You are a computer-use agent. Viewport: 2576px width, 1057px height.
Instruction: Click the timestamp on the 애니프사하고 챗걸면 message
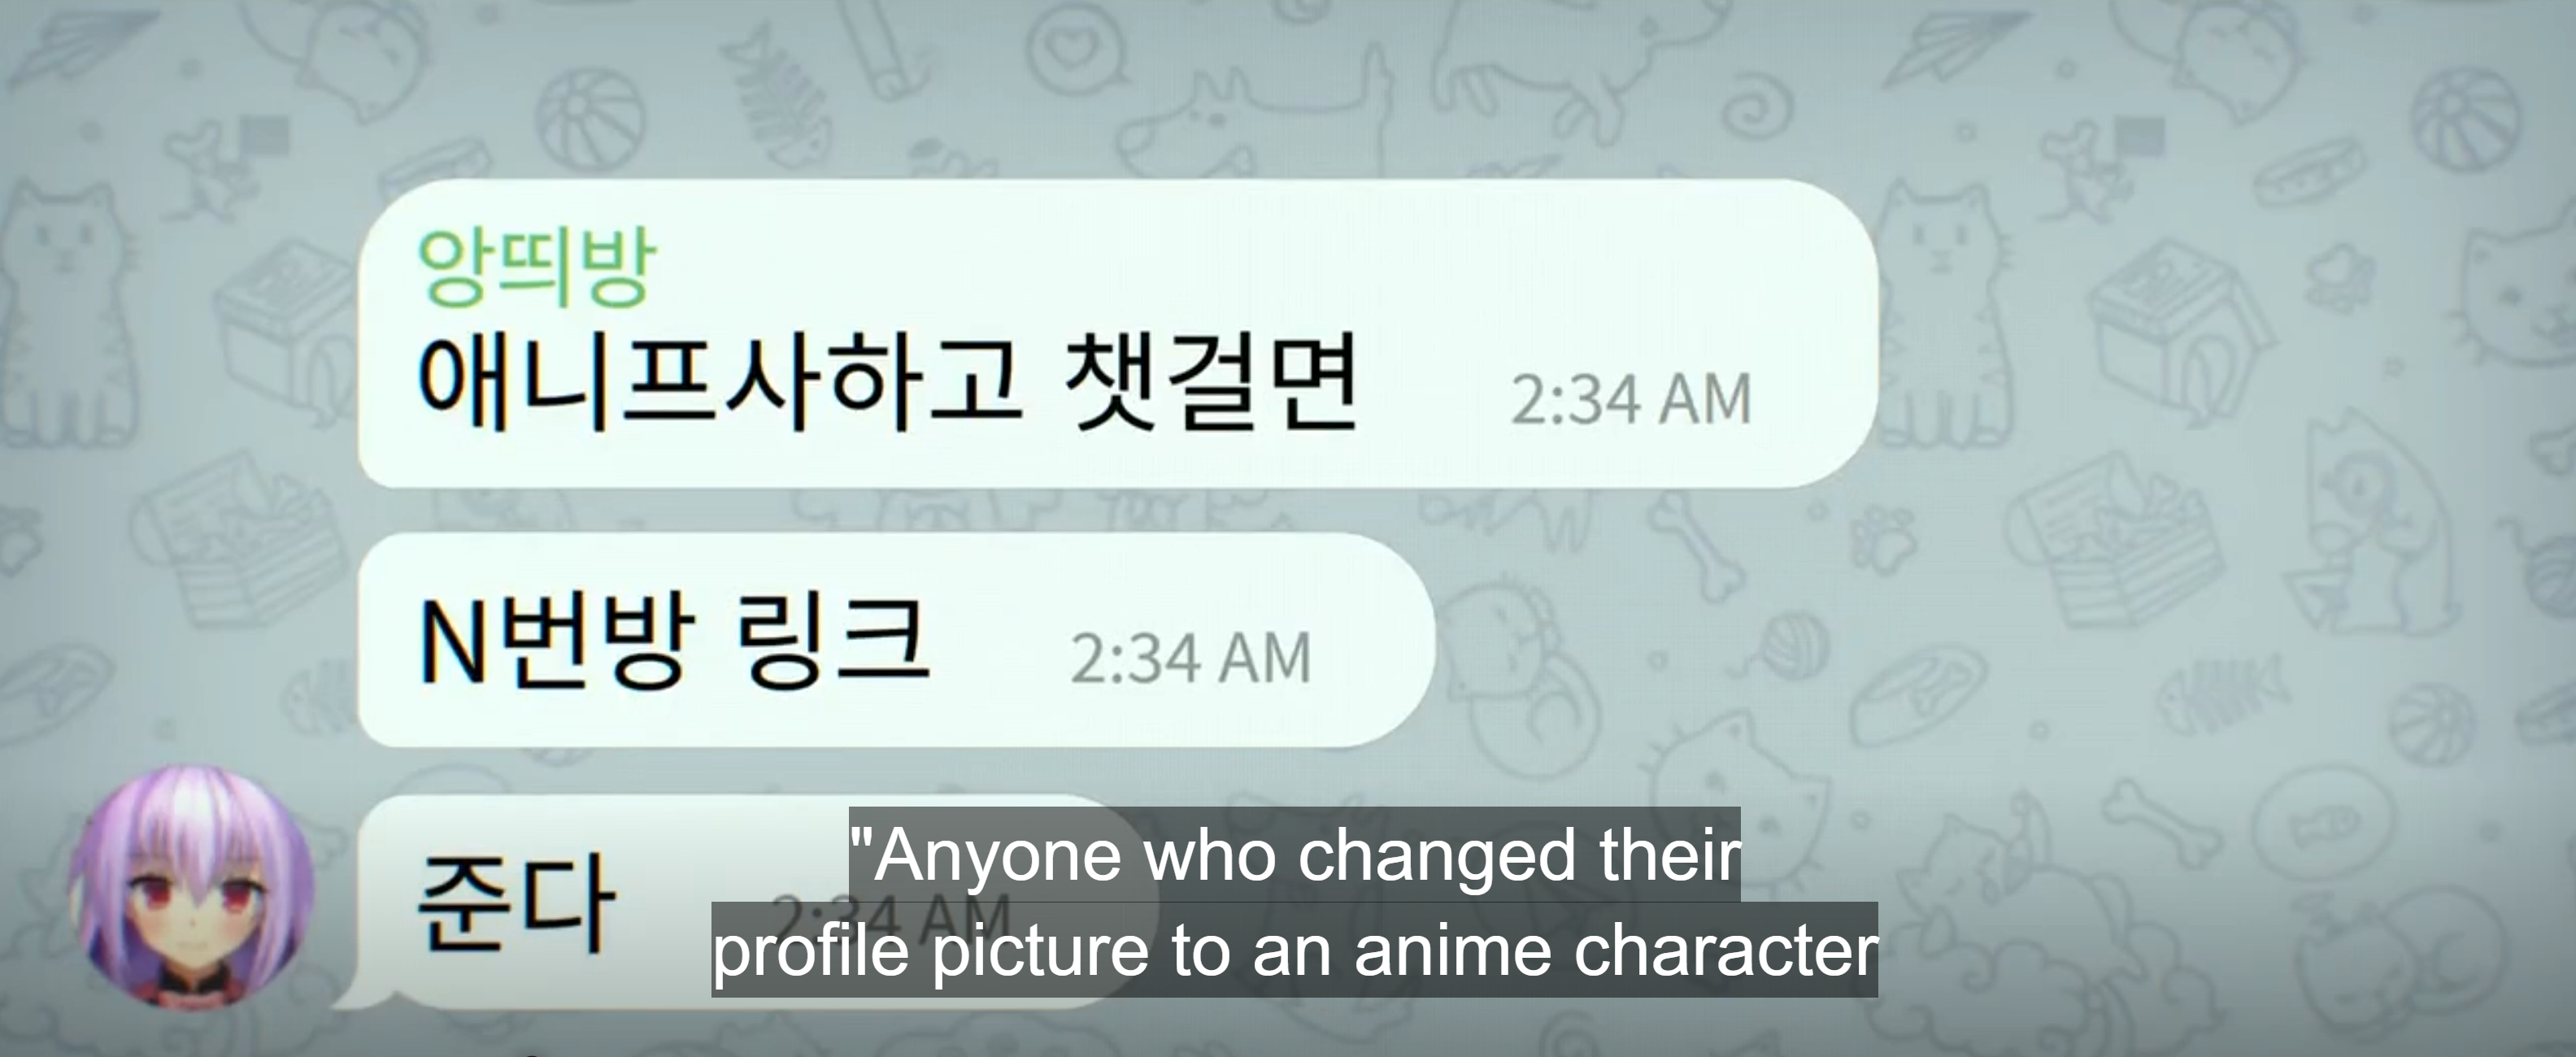1631,400
